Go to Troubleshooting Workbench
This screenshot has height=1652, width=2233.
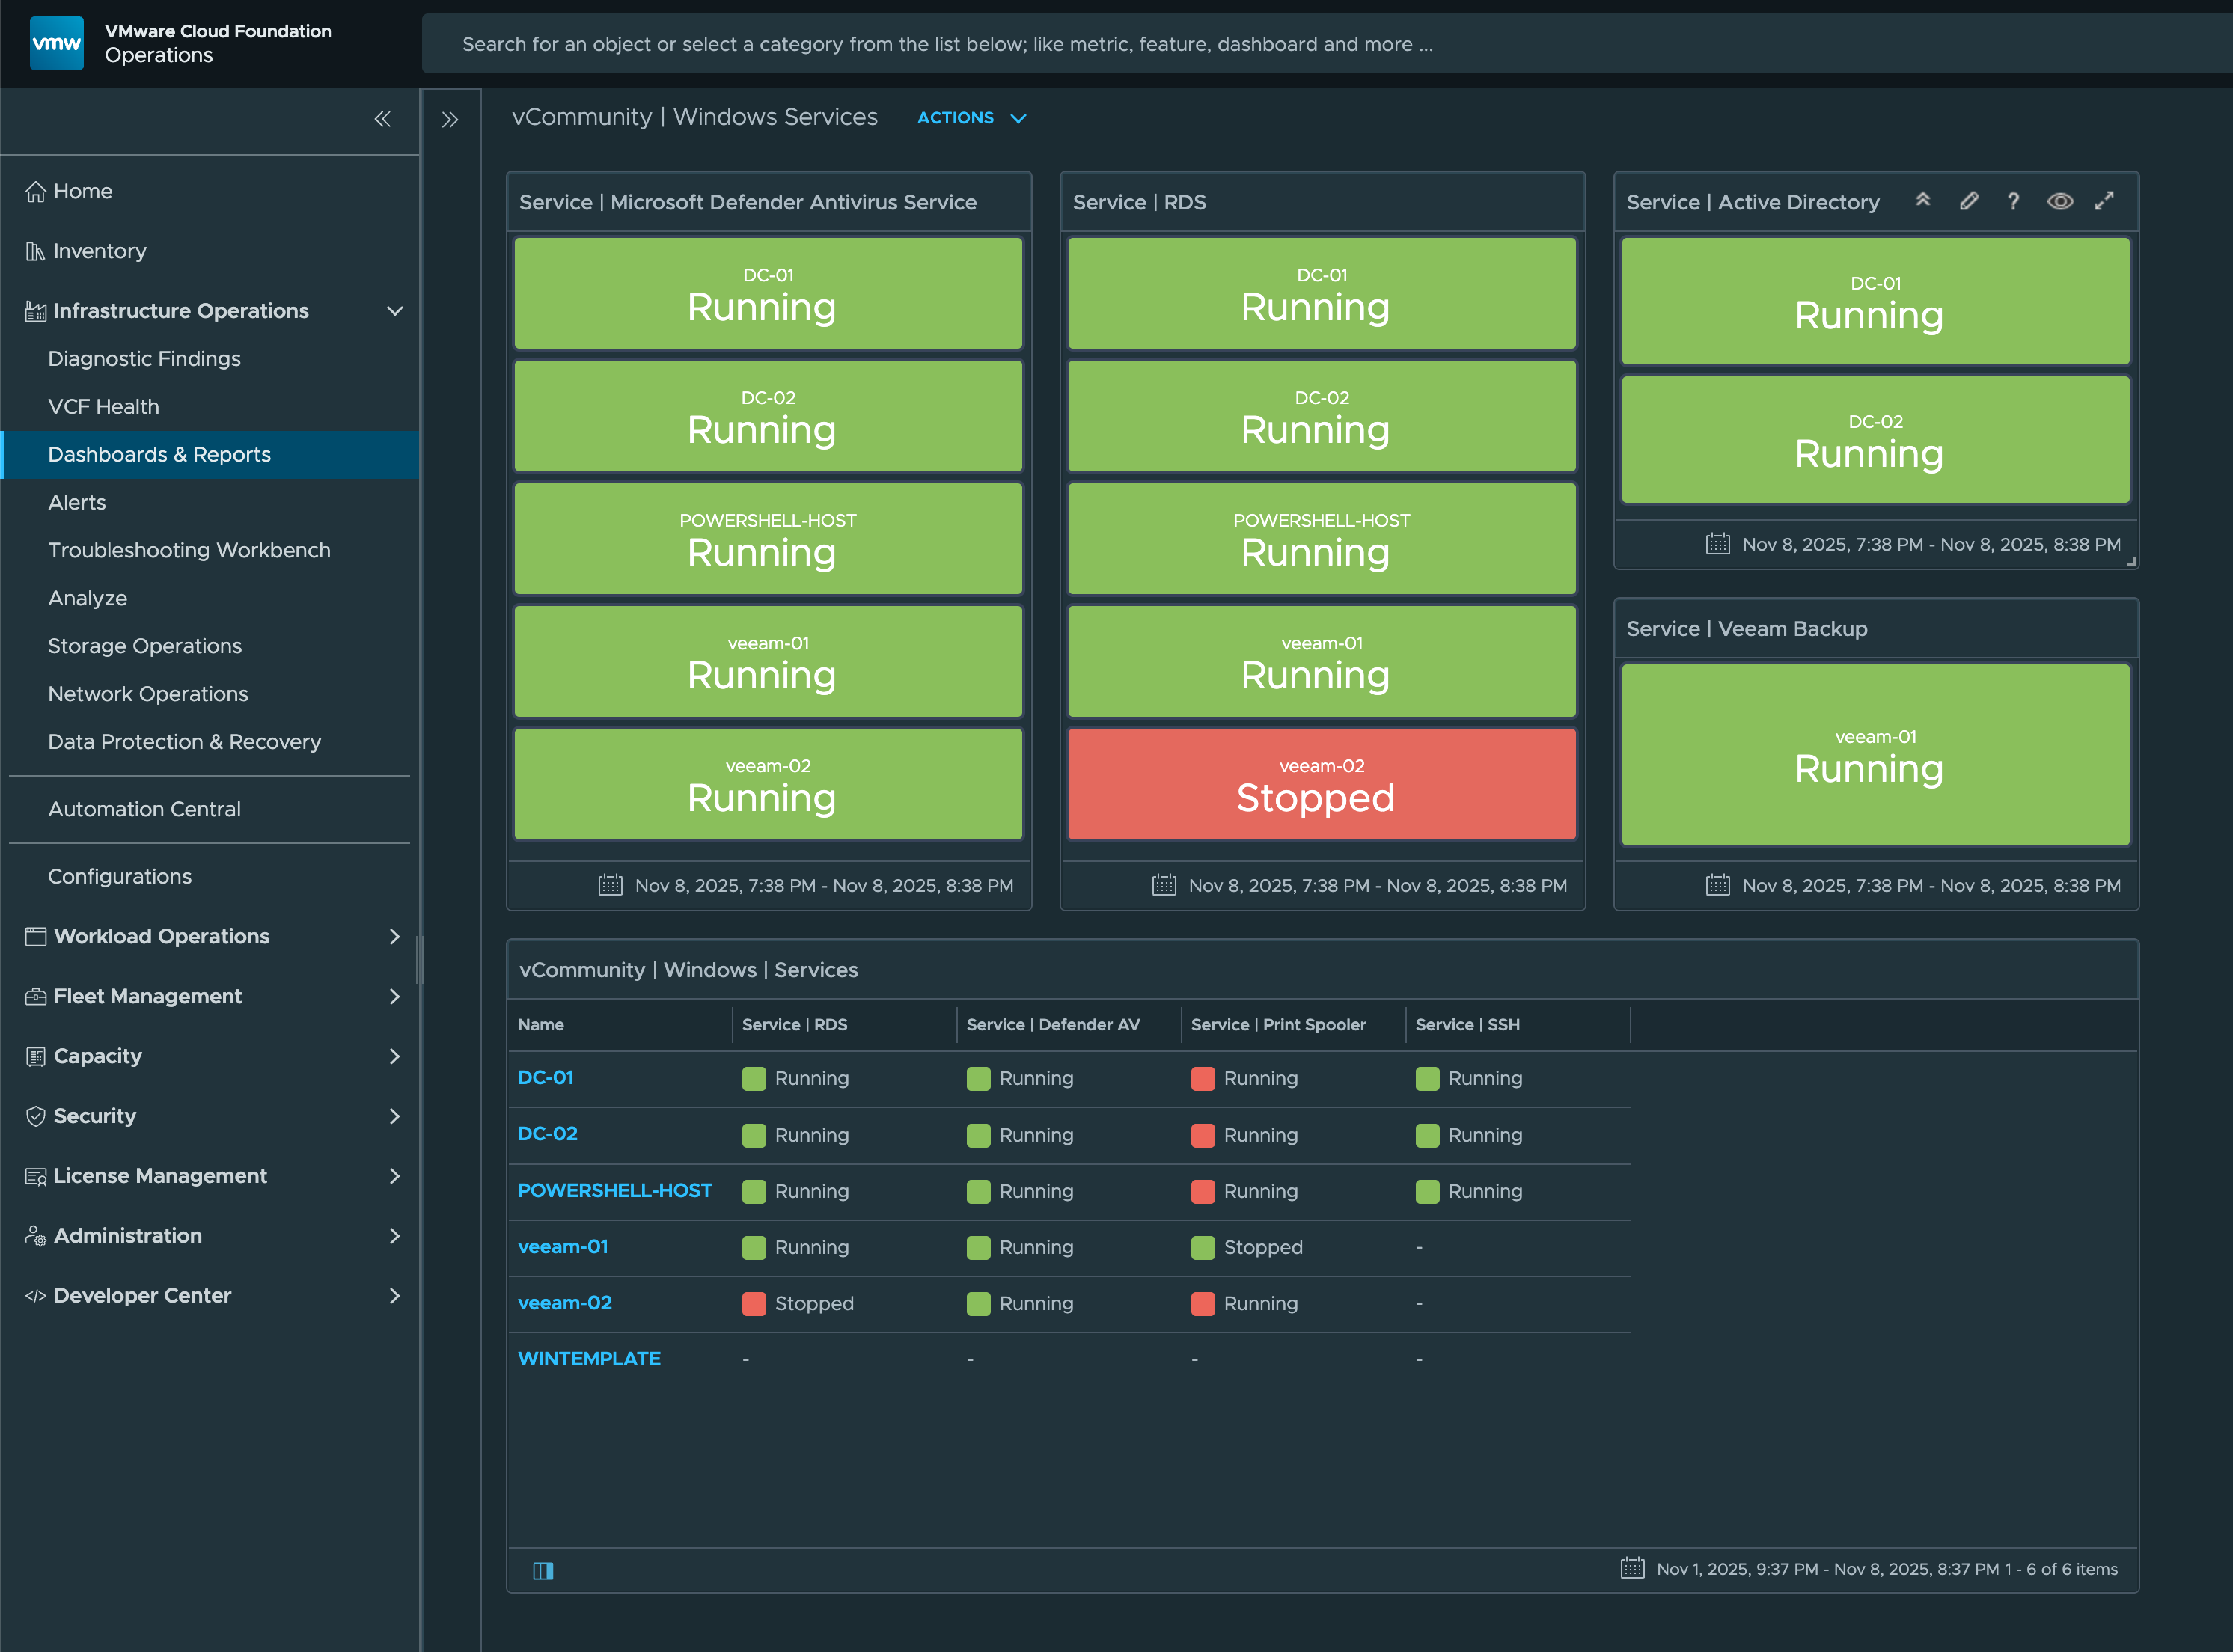pyautogui.click(x=189, y=550)
